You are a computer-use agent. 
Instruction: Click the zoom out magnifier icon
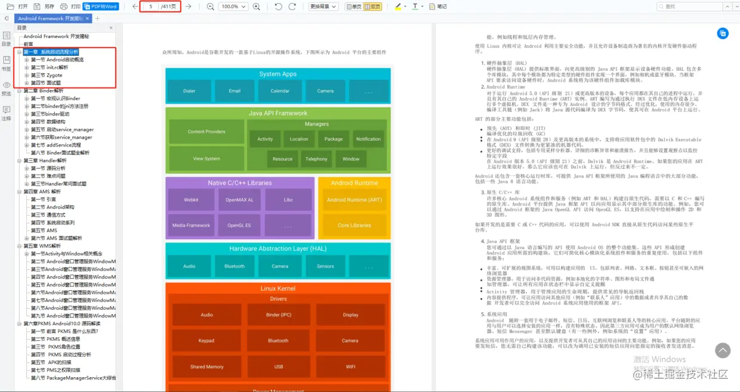210,7
